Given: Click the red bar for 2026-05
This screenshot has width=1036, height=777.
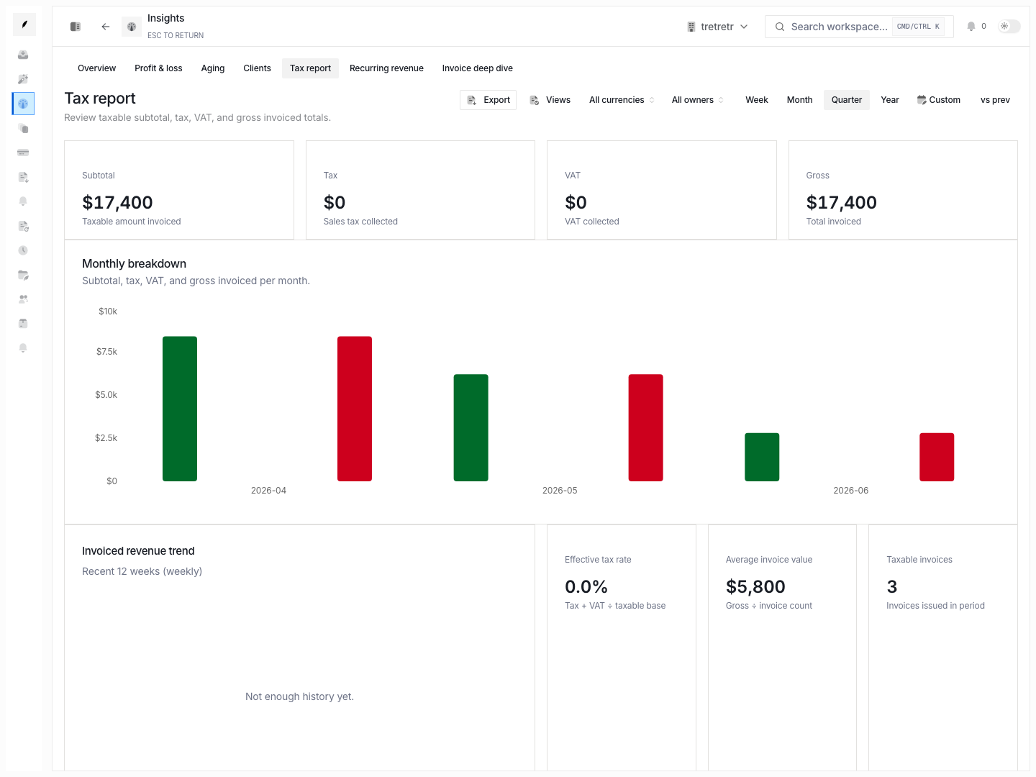Looking at the screenshot, I should [646, 427].
